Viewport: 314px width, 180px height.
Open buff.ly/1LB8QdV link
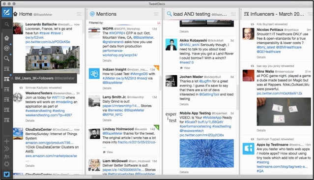(210, 122)
